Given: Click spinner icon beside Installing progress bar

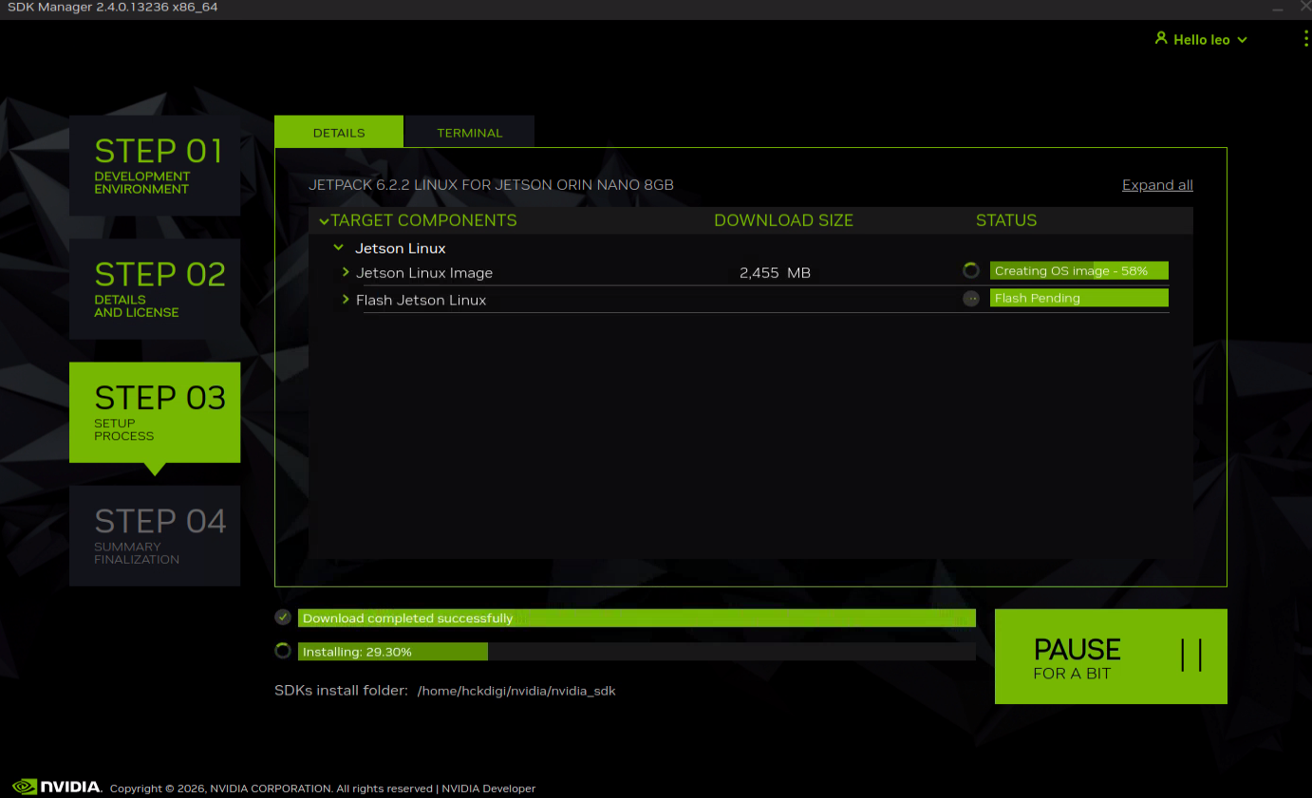Looking at the screenshot, I should click(283, 651).
